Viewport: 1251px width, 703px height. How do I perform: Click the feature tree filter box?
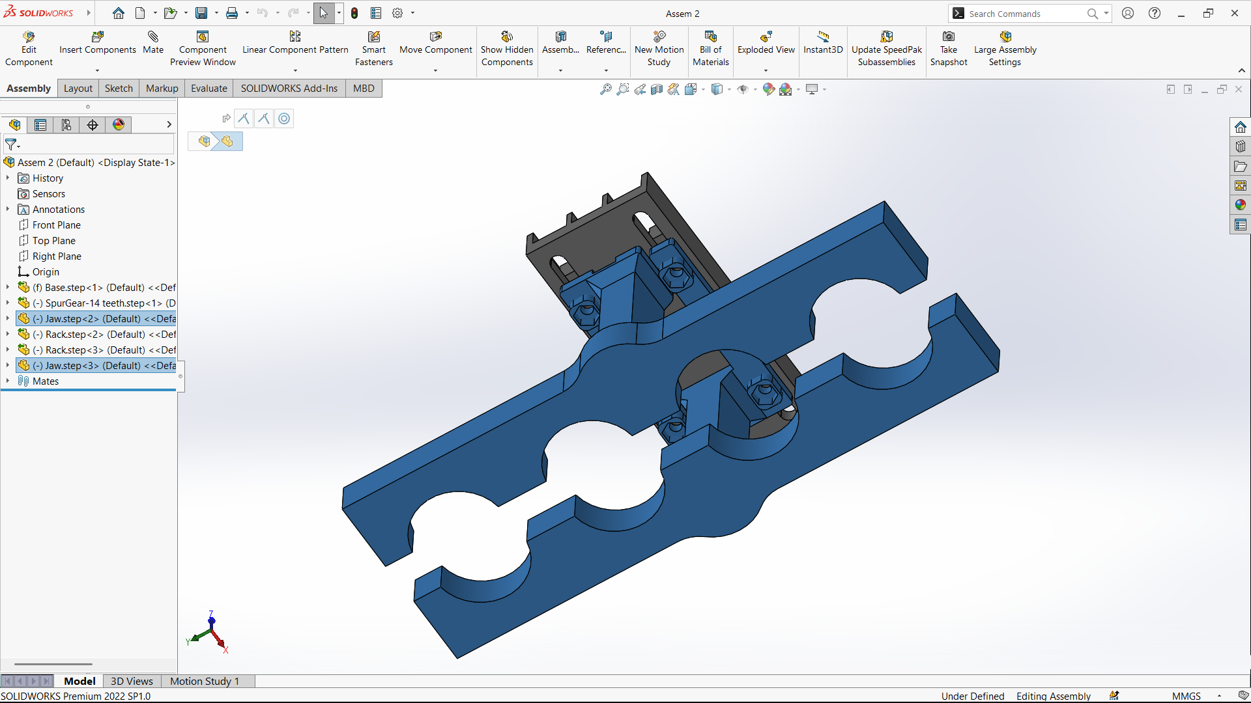pyautogui.click(x=89, y=144)
